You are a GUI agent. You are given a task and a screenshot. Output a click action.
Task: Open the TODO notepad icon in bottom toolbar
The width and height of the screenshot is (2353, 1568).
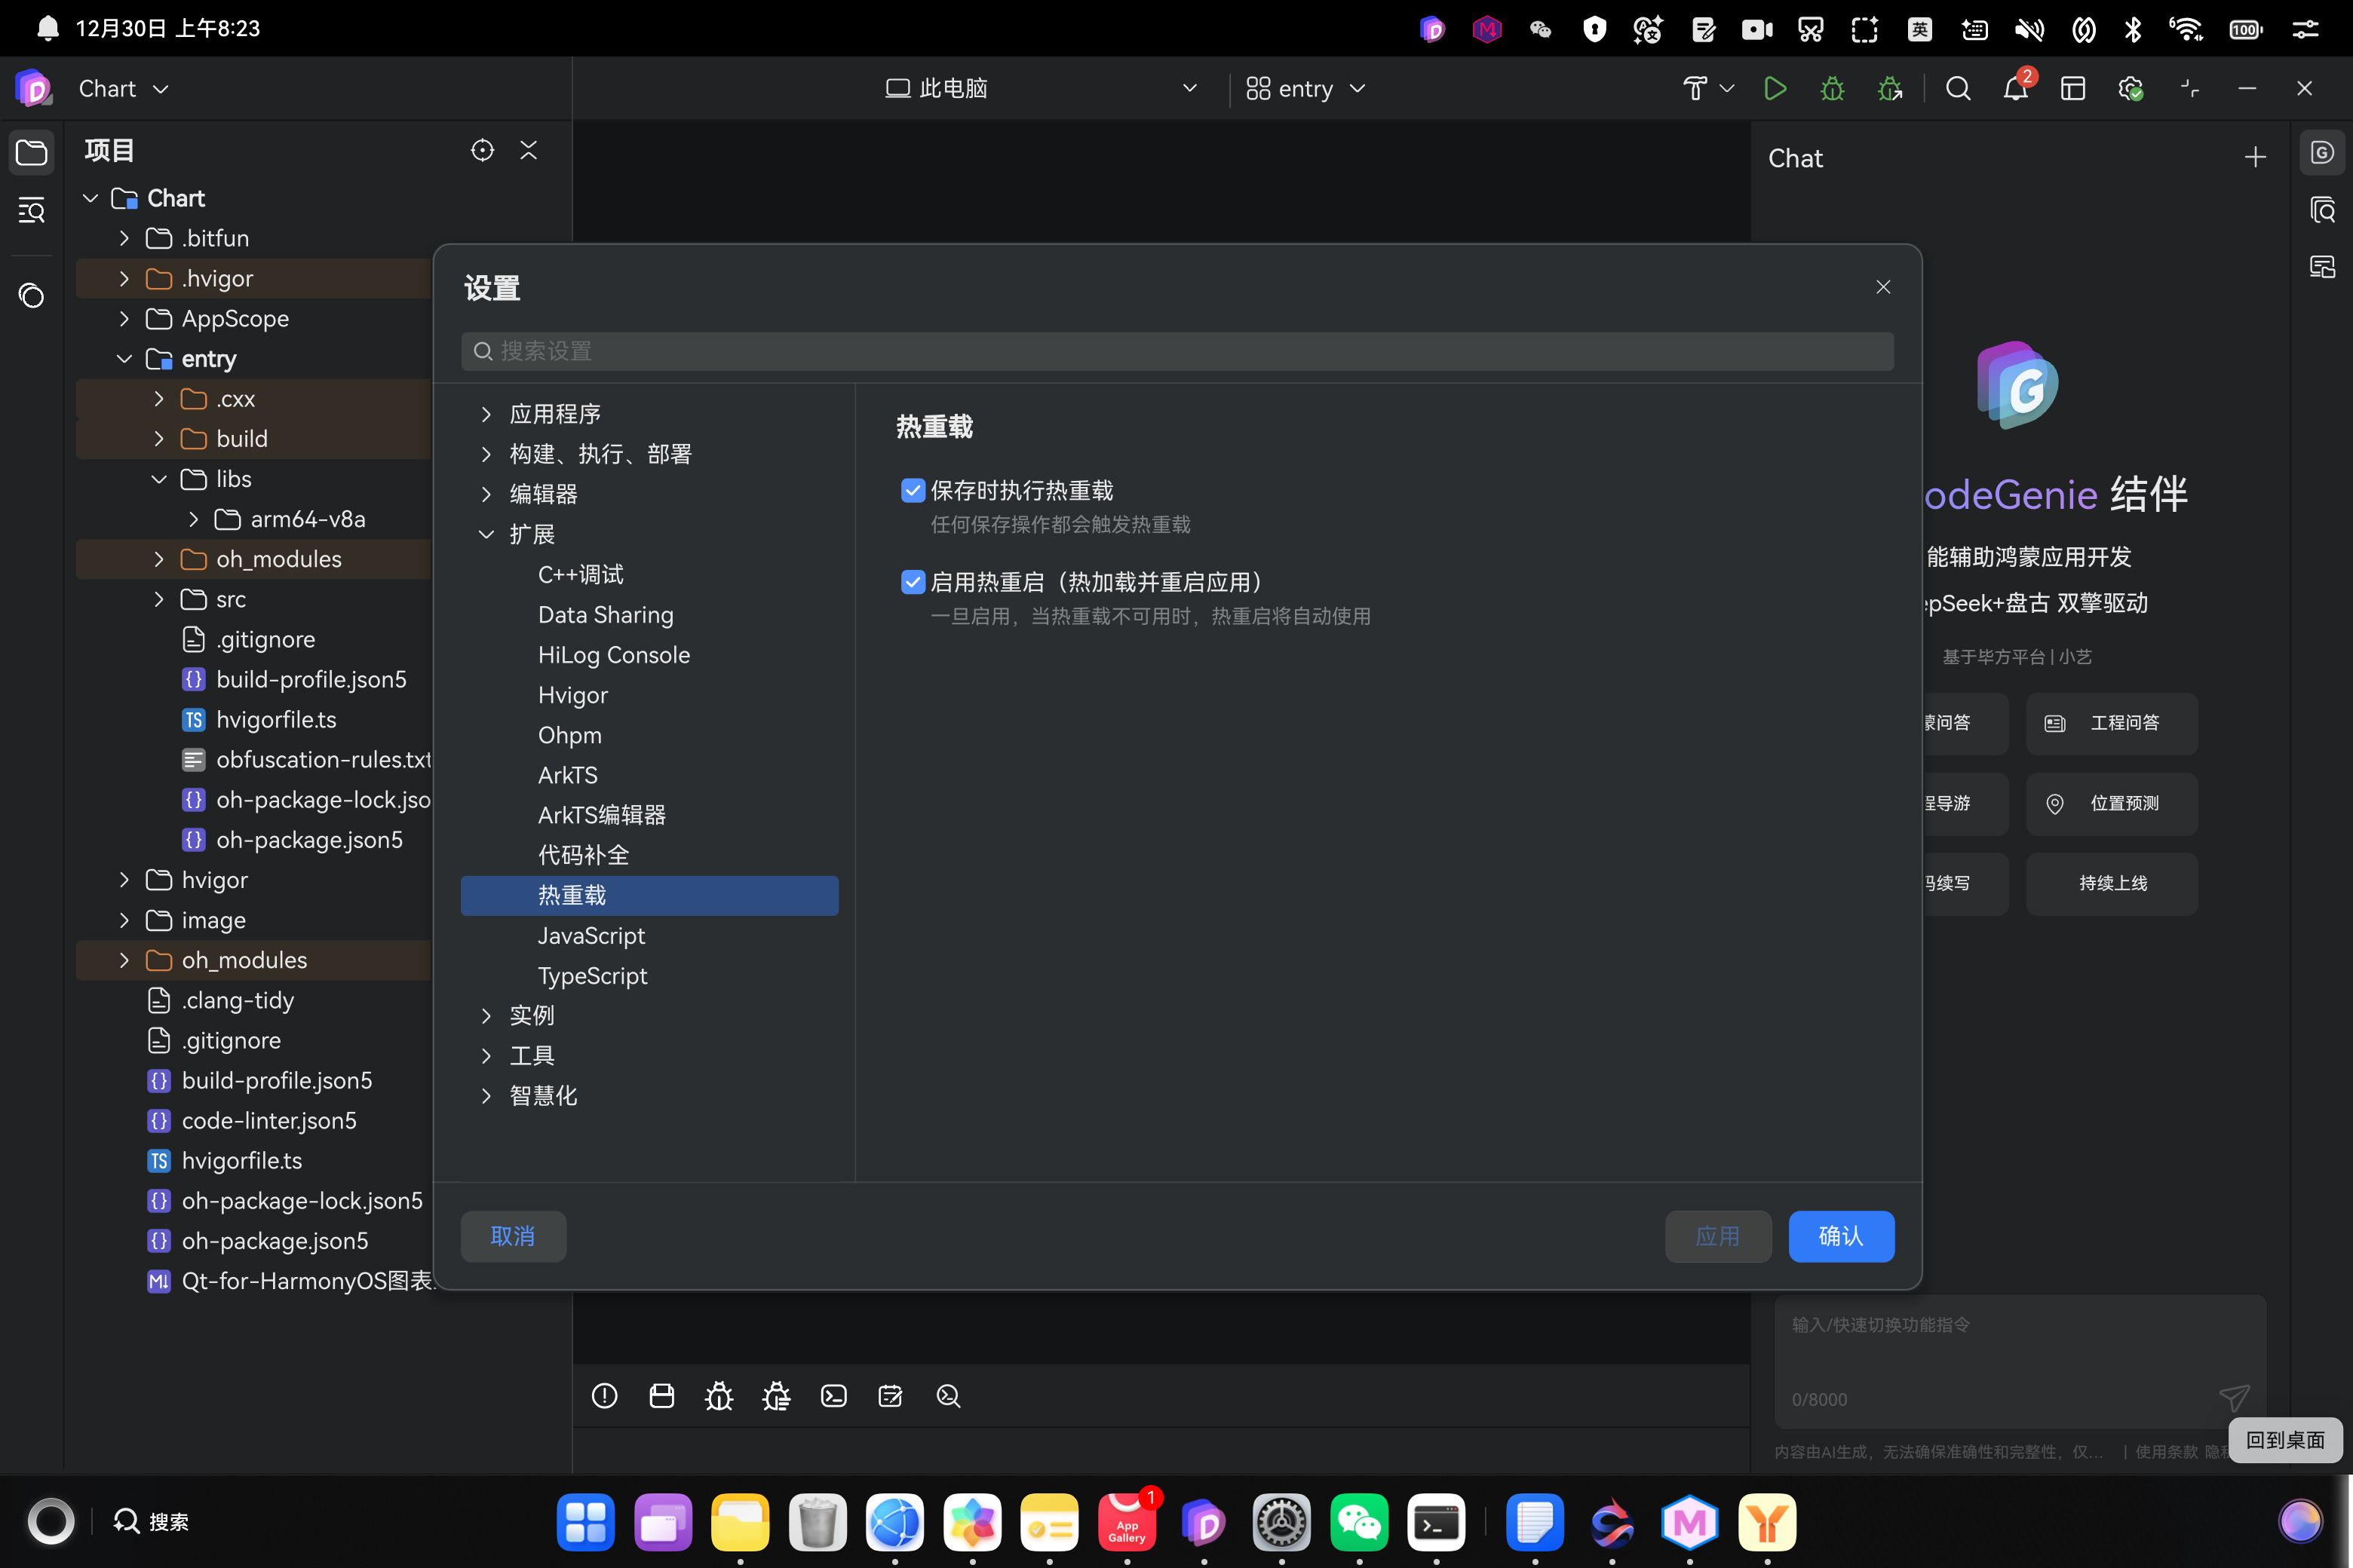click(891, 1396)
